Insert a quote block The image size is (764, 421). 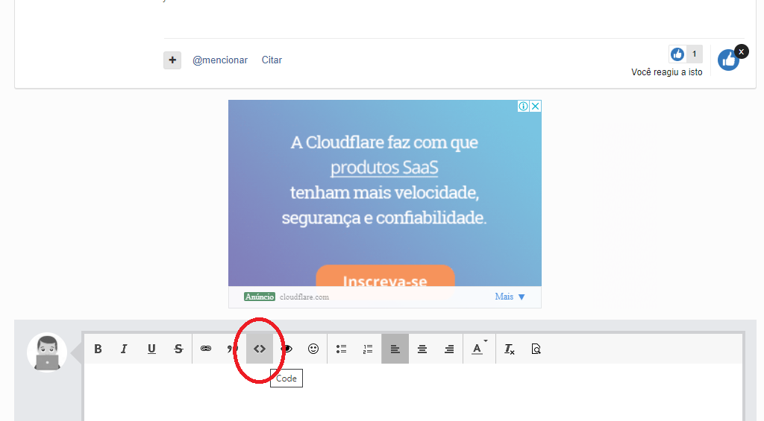232,349
